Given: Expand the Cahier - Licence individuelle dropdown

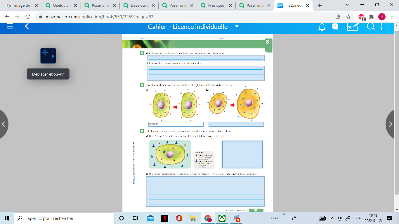Looking at the screenshot, I should click(x=237, y=27).
